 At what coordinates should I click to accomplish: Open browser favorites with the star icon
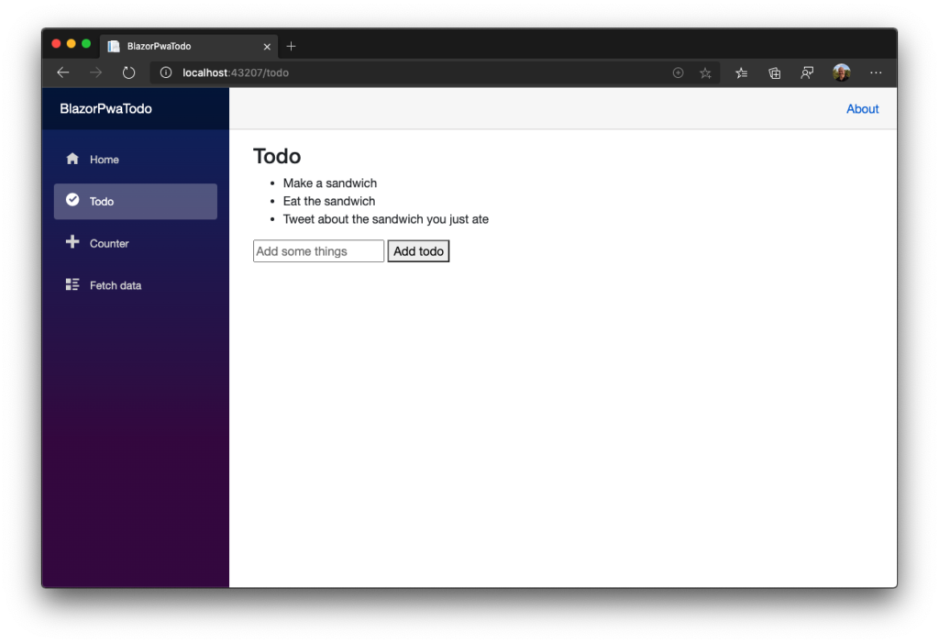pos(705,72)
